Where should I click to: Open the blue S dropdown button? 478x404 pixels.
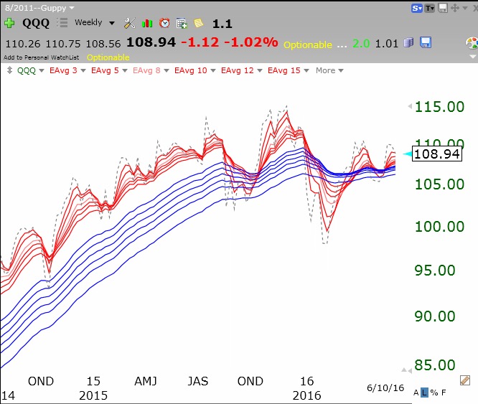(x=417, y=8)
